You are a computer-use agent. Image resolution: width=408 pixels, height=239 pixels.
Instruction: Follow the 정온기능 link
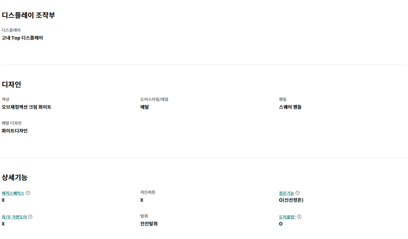[286, 193]
